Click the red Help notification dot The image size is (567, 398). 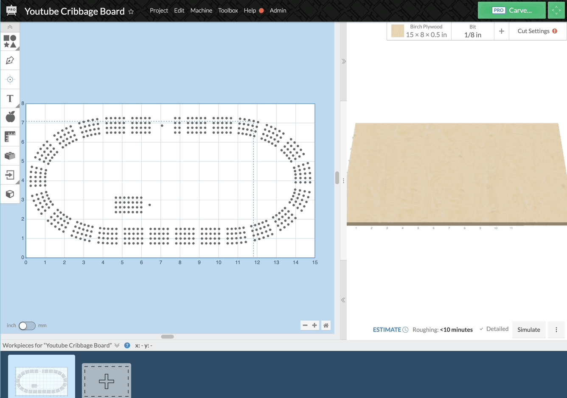[x=261, y=11]
